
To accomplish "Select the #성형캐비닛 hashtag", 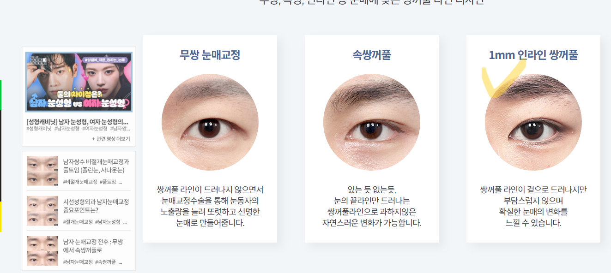I will (39, 129).
